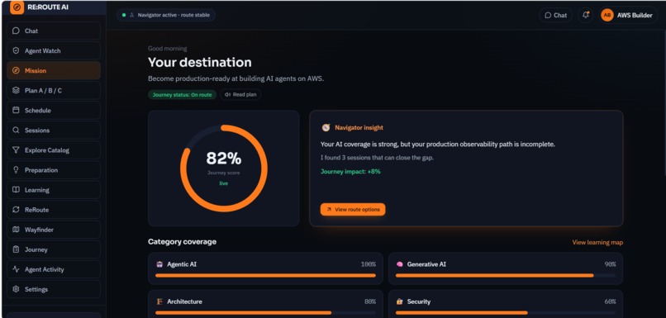This screenshot has width=666, height=318.
Task: Click the Explore Catalog funnel icon
Action: click(x=16, y=150)
